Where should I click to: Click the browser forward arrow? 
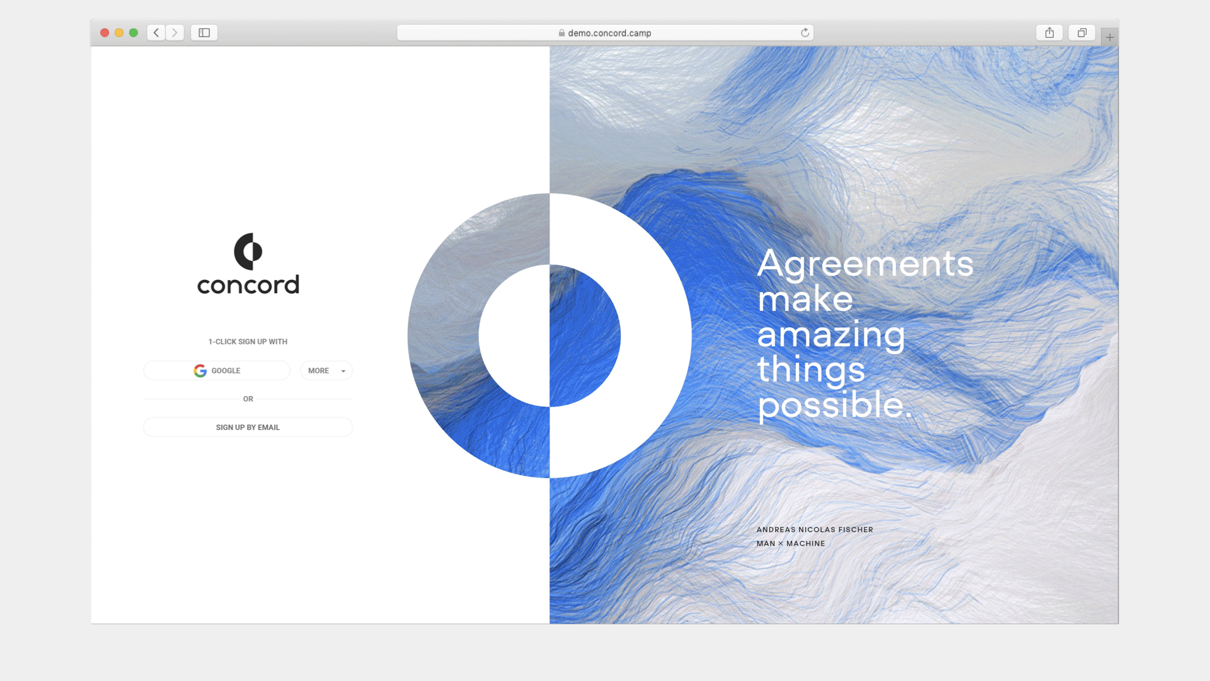pos(175,33)
